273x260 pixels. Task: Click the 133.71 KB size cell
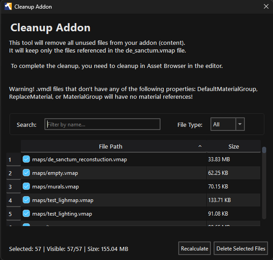click(x=234, y=200)
